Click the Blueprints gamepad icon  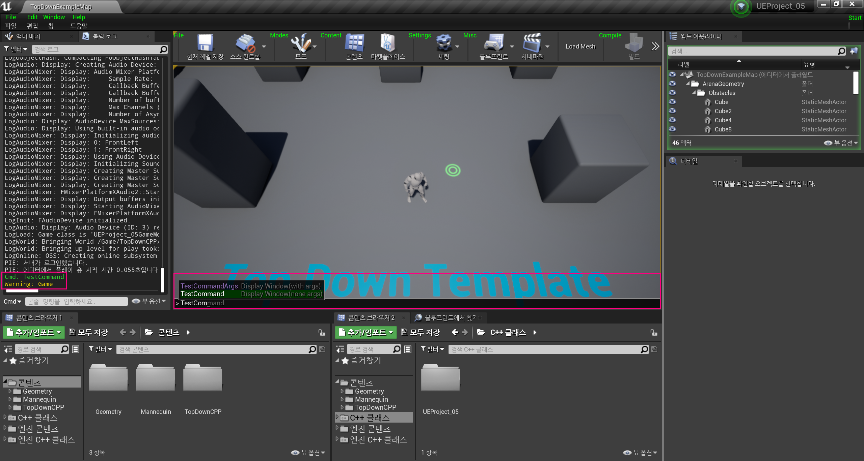coord(493,43)
